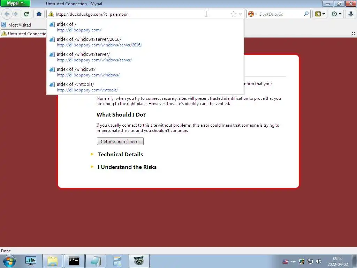The image size is (357, 268).
Task: Click the safely remove hardware tray icon
Action: (x=294, y=261)
